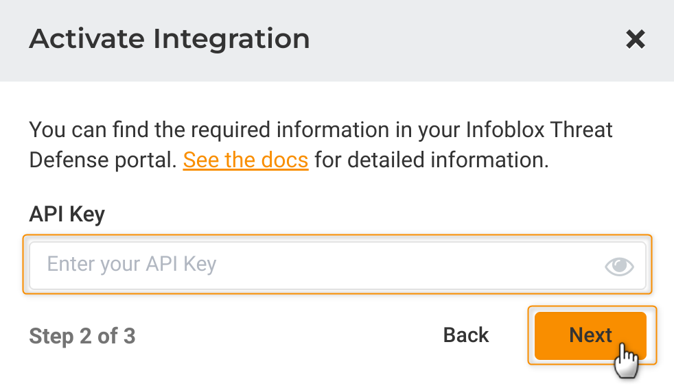Click the Activate Integration title
The height and width of the screenshot is (388, 674).
click(x=169, y=39)
